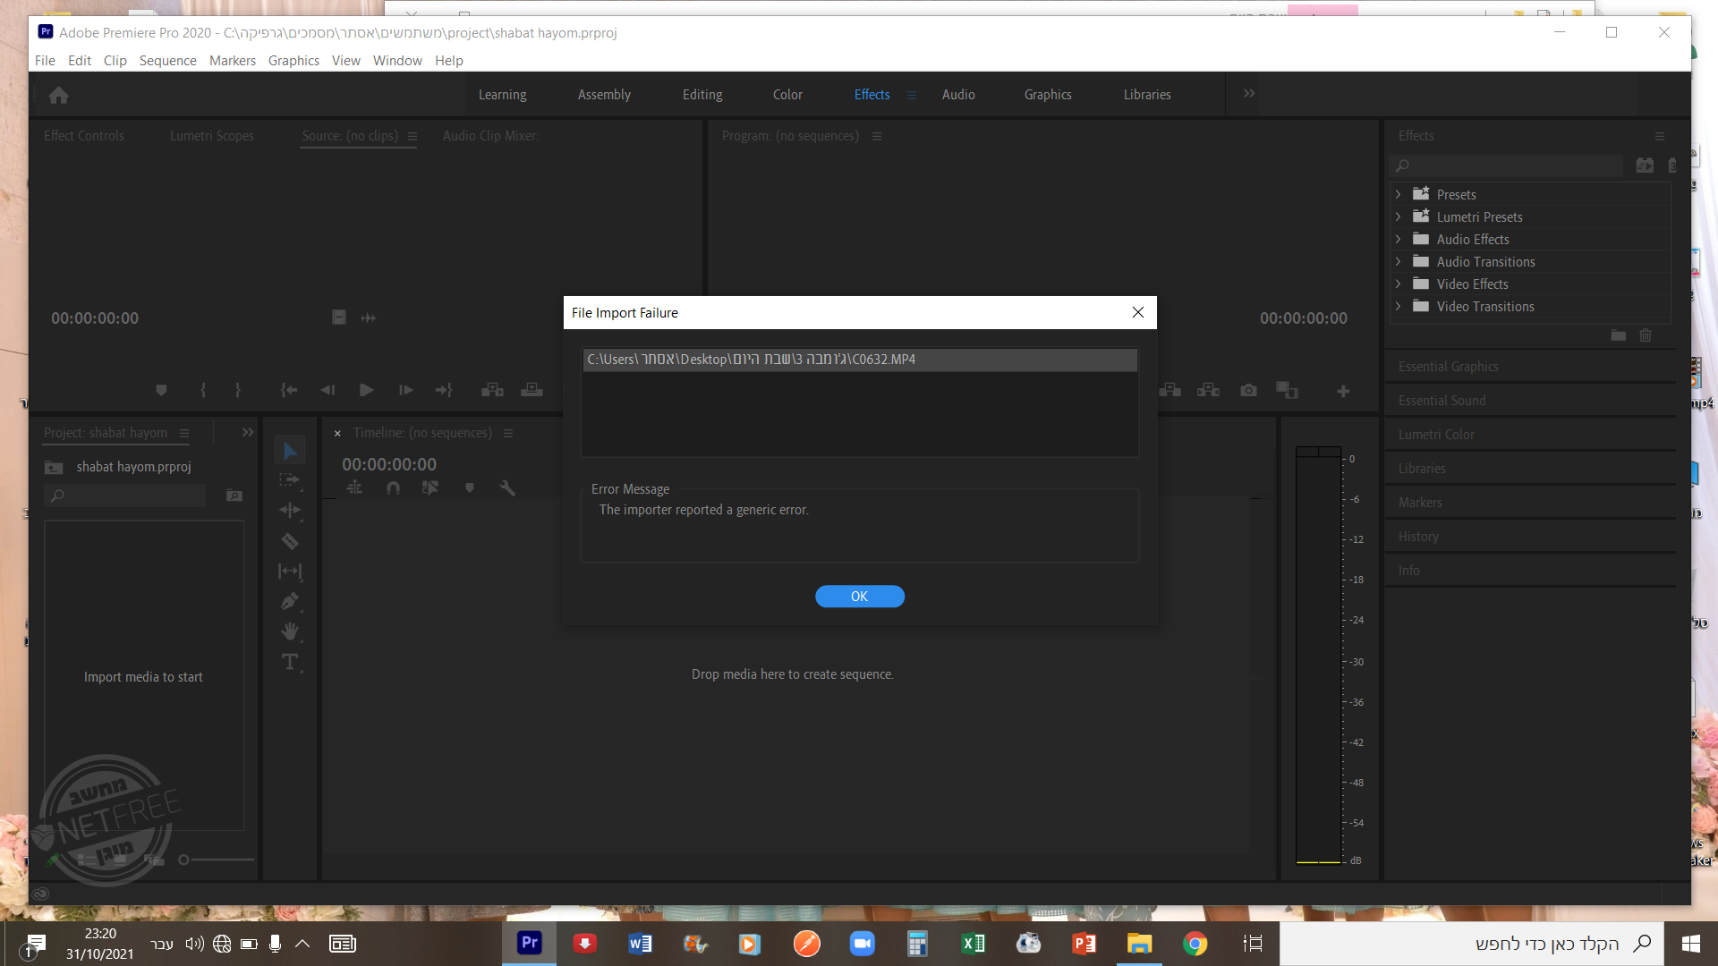Image resolution: width=1718 pixels, height=966 pixels.
Task: Adjust the project panel zoom slider
Action: tap(184, 860)
